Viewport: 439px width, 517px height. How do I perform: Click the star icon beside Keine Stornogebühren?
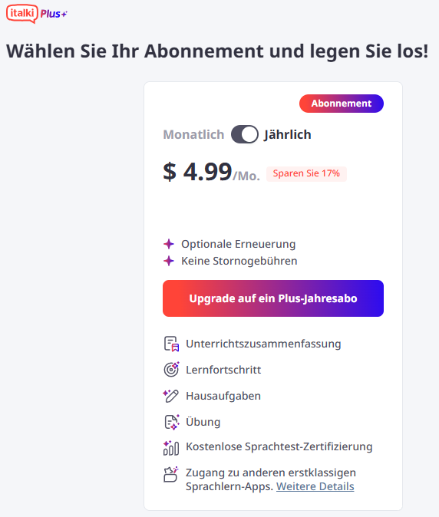[x=169, y=261]
